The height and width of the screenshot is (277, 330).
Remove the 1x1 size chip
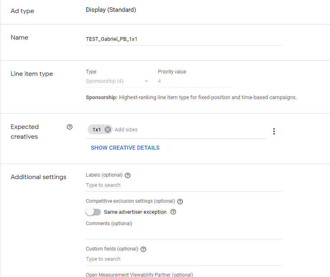pos(108,130)
